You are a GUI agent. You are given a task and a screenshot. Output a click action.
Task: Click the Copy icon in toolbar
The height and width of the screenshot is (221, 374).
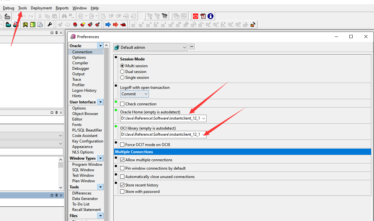pos(48,16)
